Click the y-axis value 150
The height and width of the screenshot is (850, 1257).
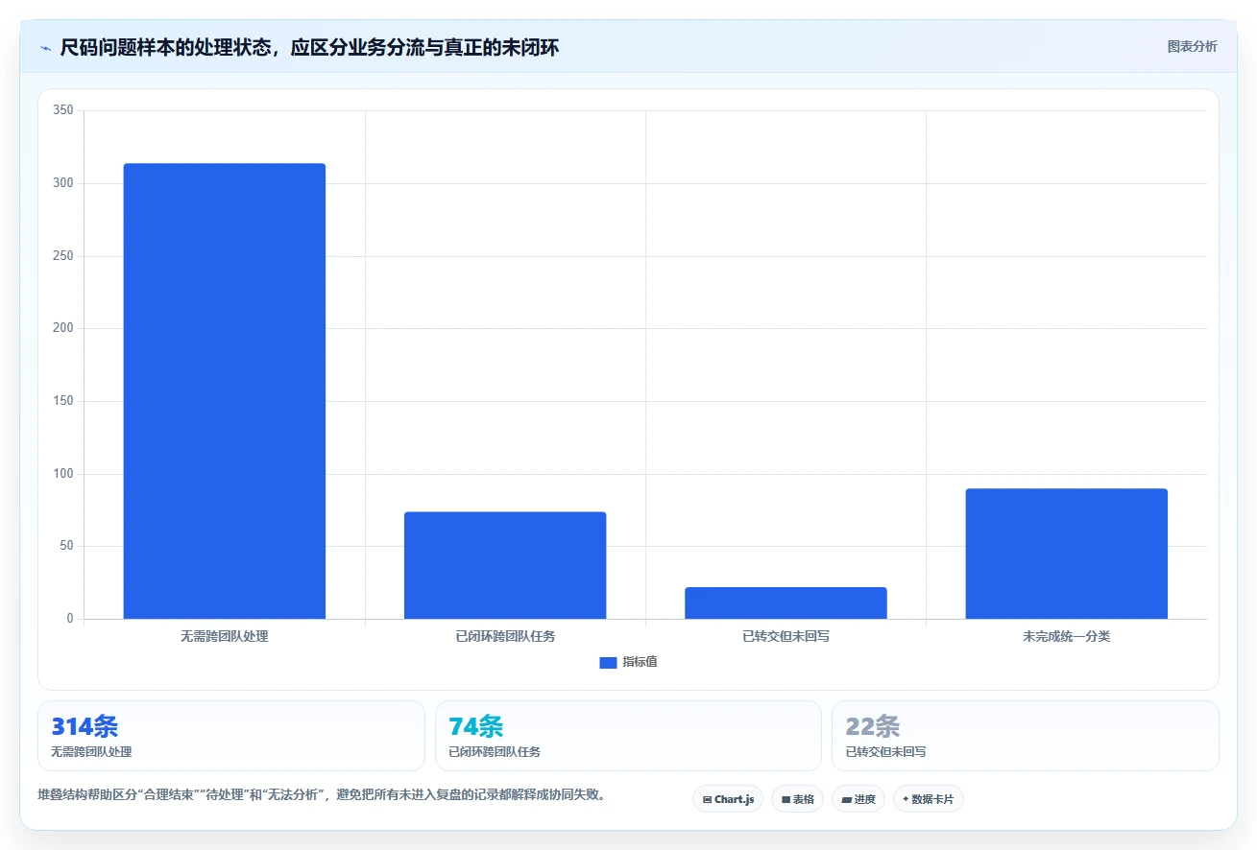click(x=63, y=401)
